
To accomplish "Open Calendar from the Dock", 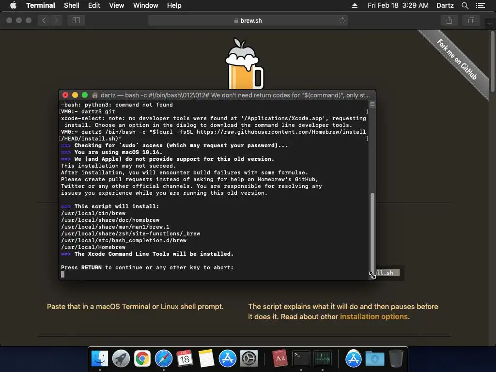I will point(185,359).
